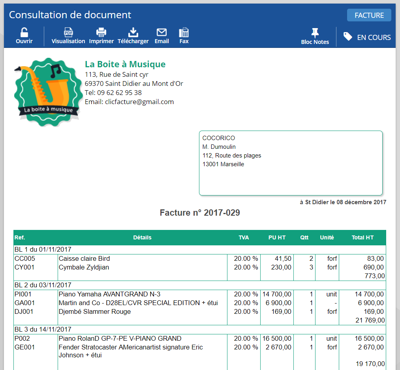
Task: Select the Cymbale Zyldjian item row
Action: [84, 267]
